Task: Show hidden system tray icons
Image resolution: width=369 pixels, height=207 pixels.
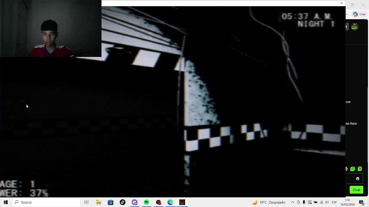Action: [x=292, y=202]
